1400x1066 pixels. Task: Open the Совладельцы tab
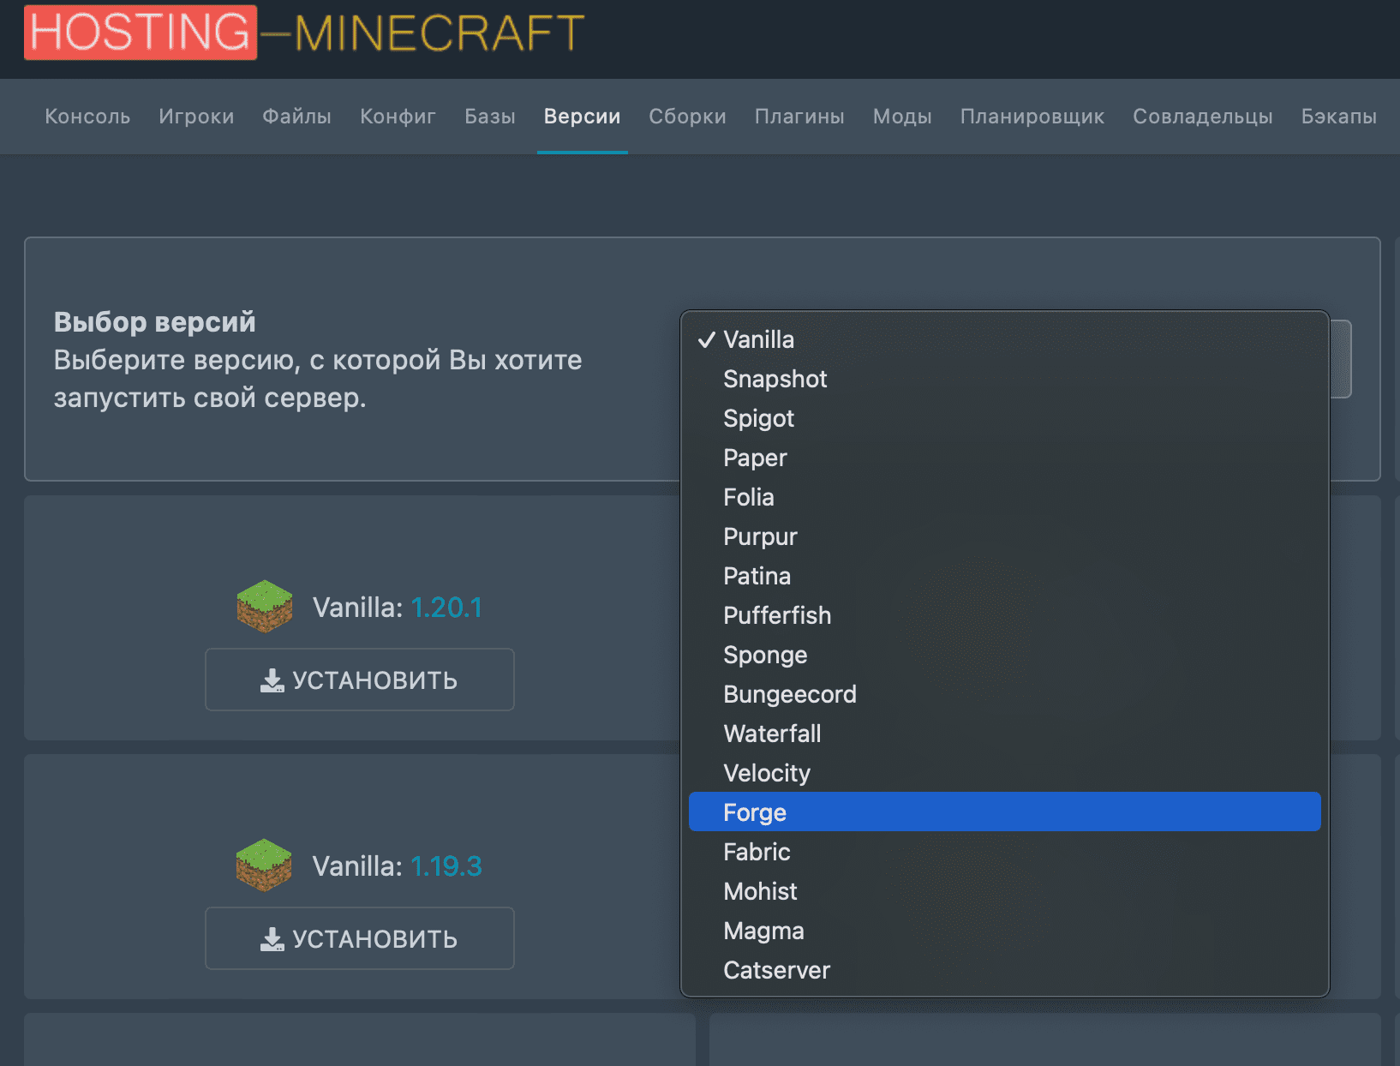1203,117
